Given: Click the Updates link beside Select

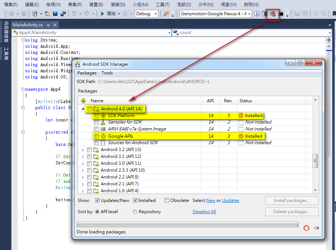Looking at the screenshot, I should coord(231,201).
